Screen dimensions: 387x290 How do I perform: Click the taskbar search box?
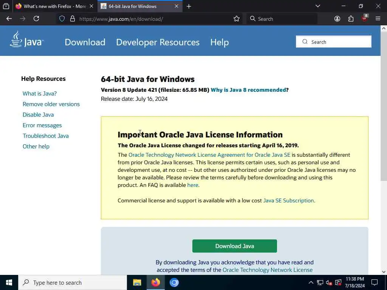[x=73, y=282]
